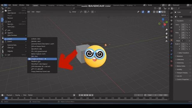The image size is (192, 108).
Task: Open the orange Object properties tab
Action: pyautogui.click(x=171, y=40)
